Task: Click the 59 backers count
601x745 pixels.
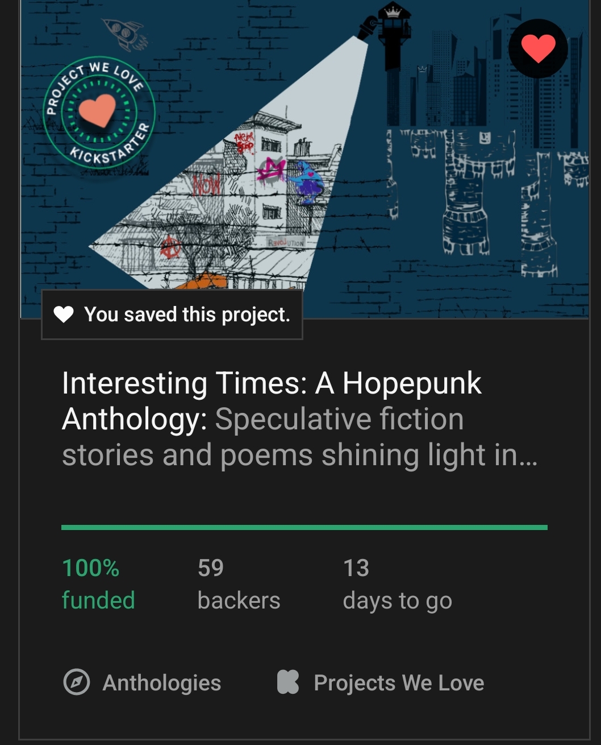Action: click(239, 583)
